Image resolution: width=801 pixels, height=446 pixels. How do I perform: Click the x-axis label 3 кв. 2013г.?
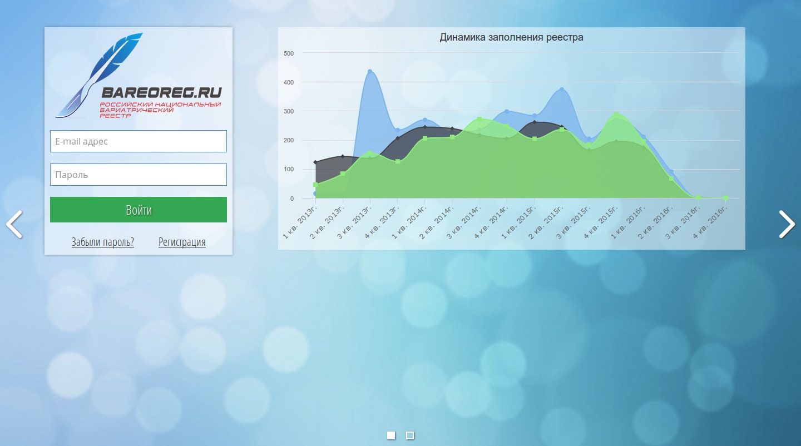[355, 222]
